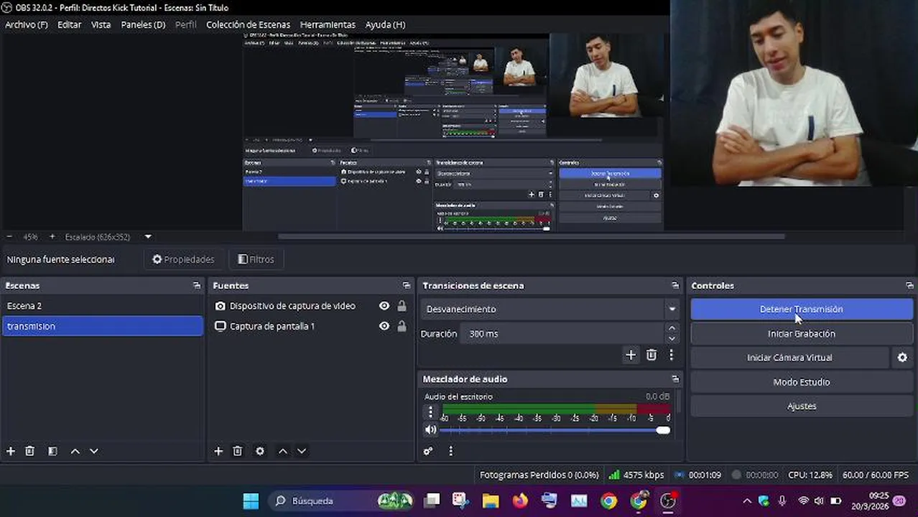Enable Modo Estudio
Screen dimensions: 918x517
tap(802, 382)
